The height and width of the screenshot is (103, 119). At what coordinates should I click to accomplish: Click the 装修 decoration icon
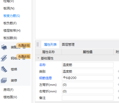coord(4,80)
